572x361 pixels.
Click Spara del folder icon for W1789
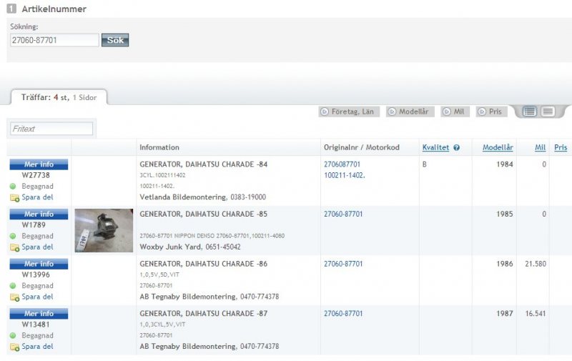click(x=14, y=247)
